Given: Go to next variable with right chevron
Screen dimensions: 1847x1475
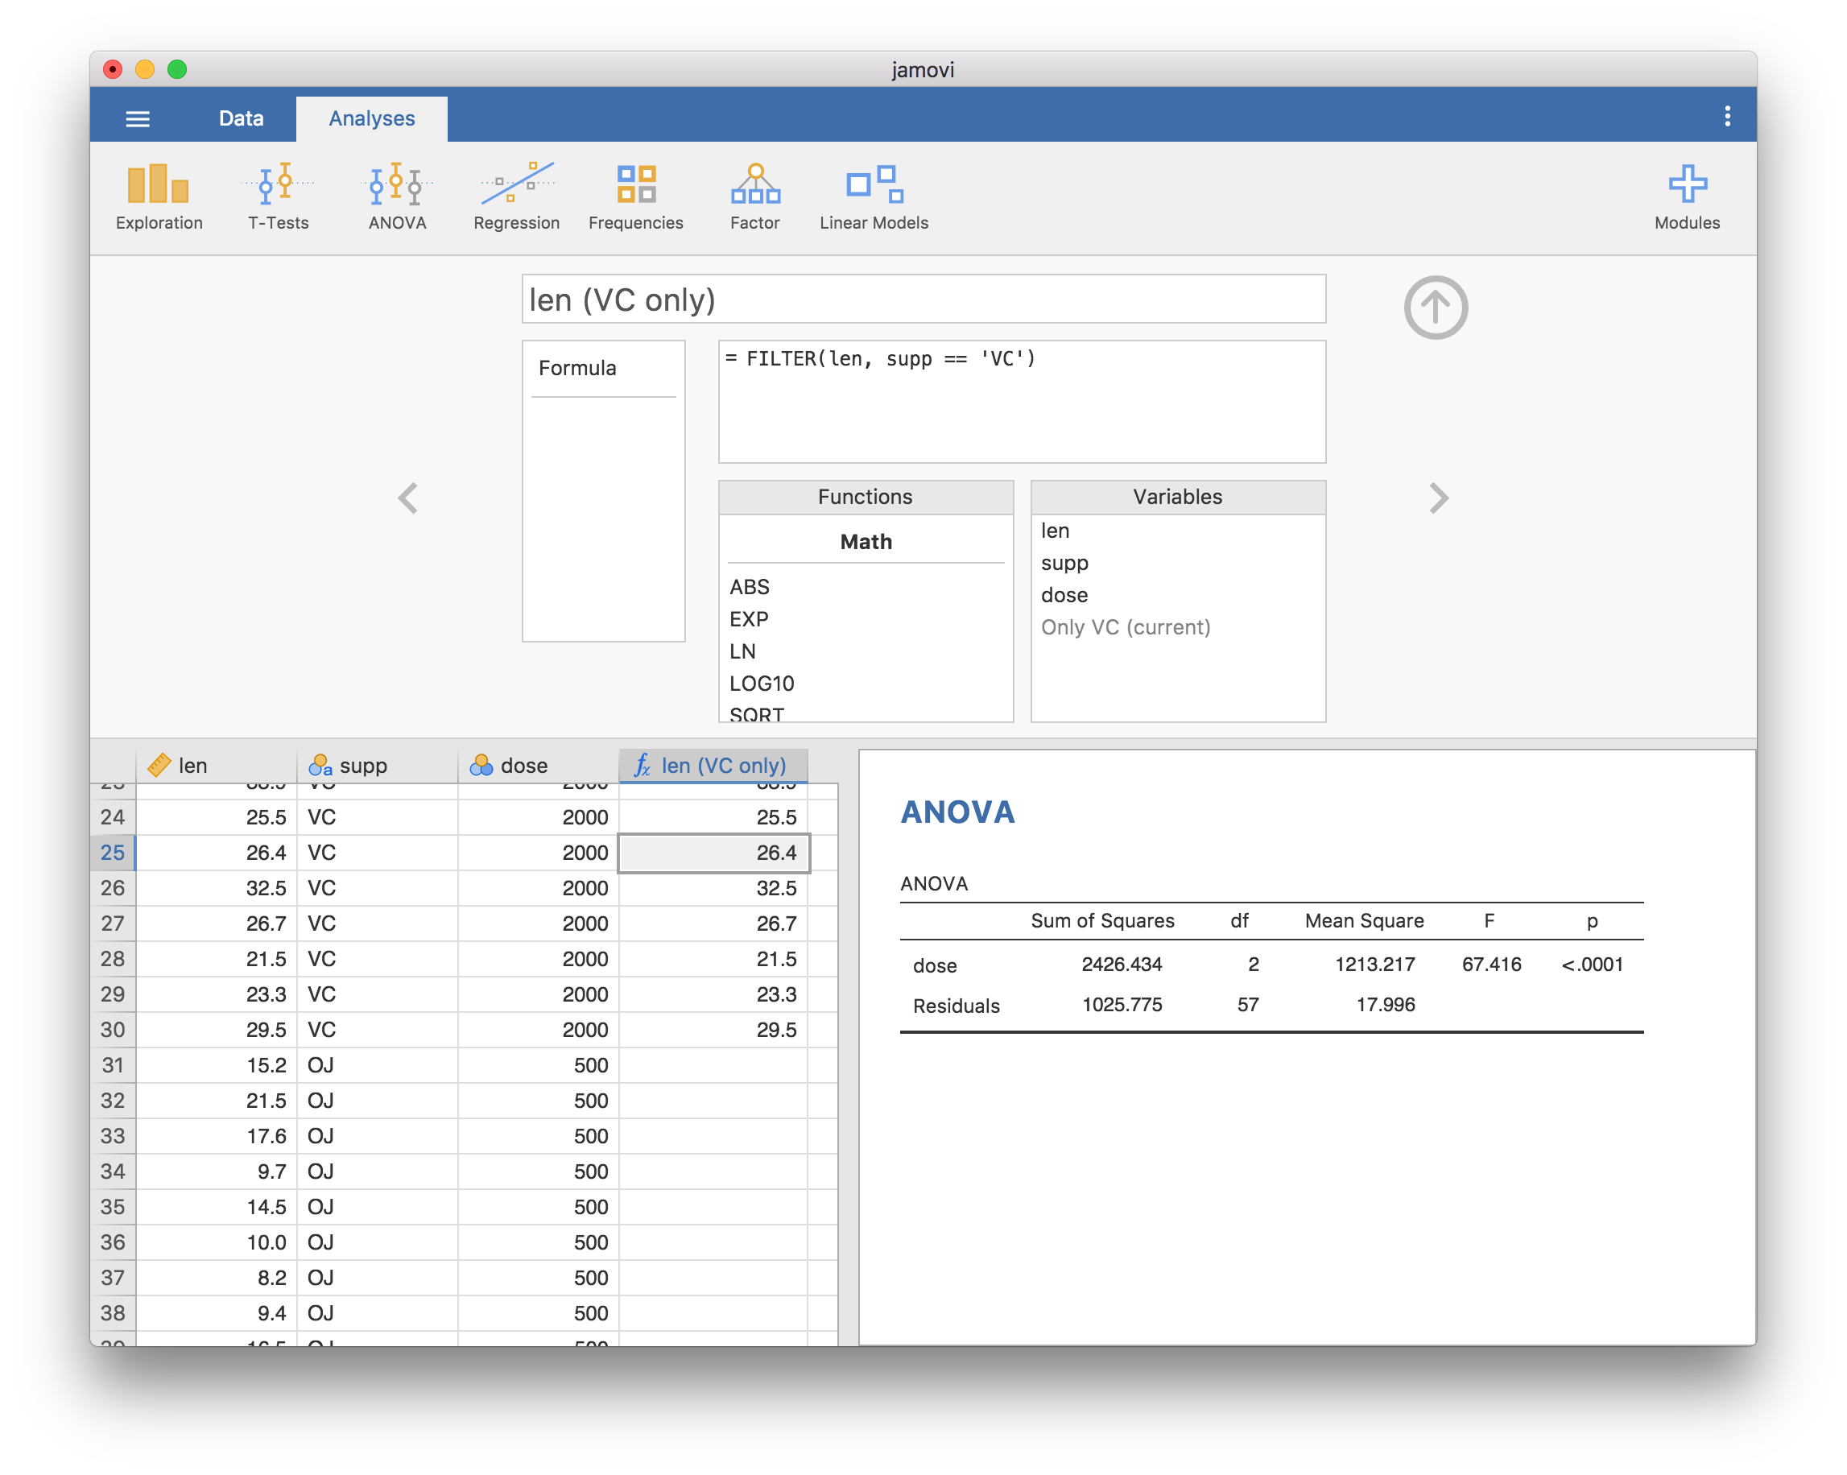Looking at the screenshot, I should (x=1438, y=498).
